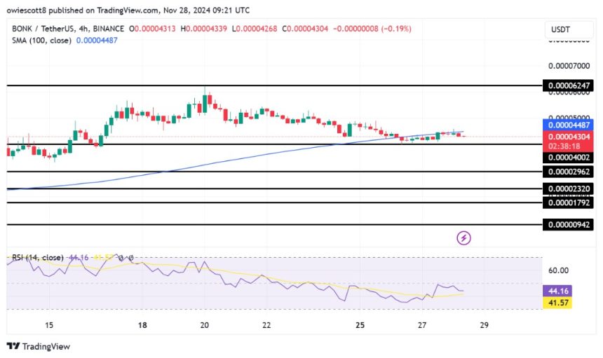Click the purple lightning bolt icon
This screenshot has width=603, height=358.
[463, 238]
